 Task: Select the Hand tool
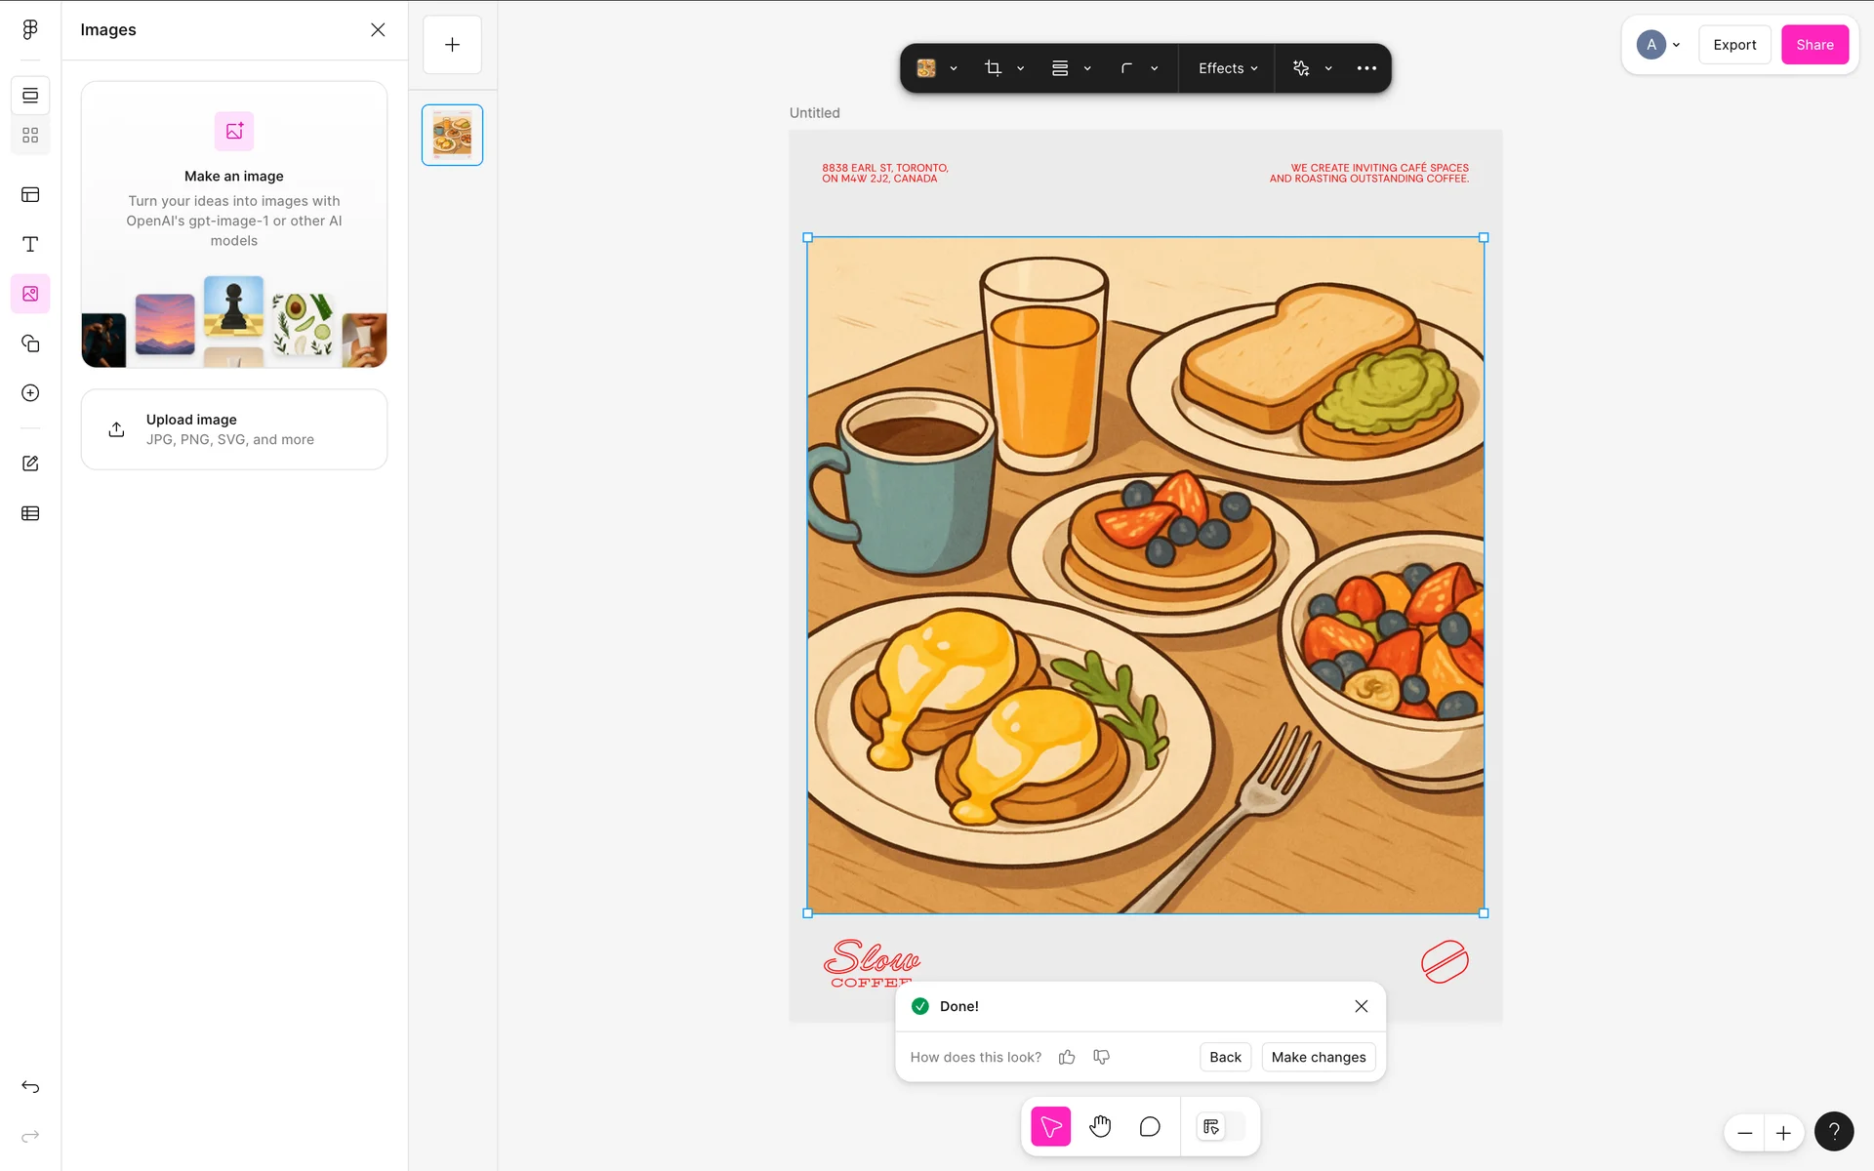(1100, 1127)
